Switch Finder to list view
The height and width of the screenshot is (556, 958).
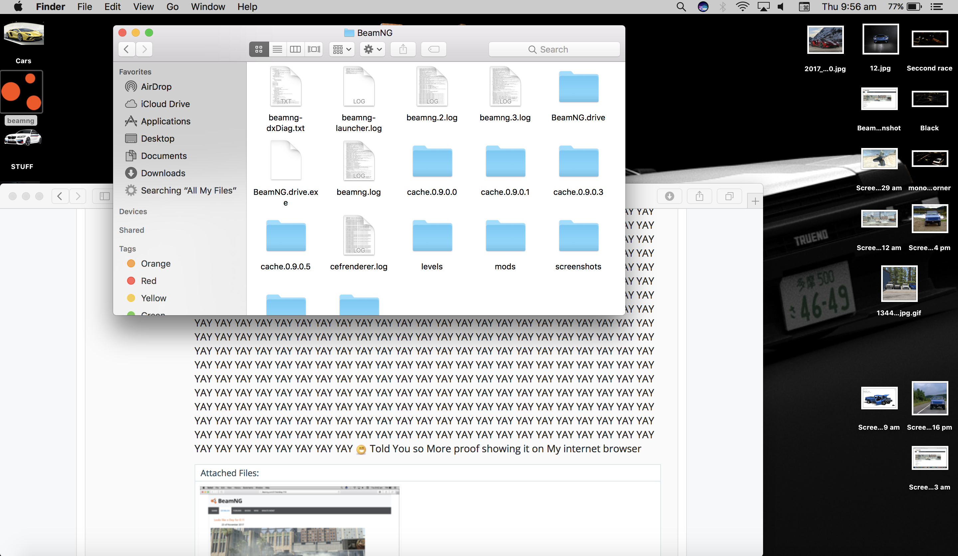[x=277, y=50]
